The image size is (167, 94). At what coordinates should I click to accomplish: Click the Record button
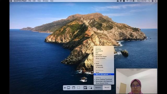107,87
